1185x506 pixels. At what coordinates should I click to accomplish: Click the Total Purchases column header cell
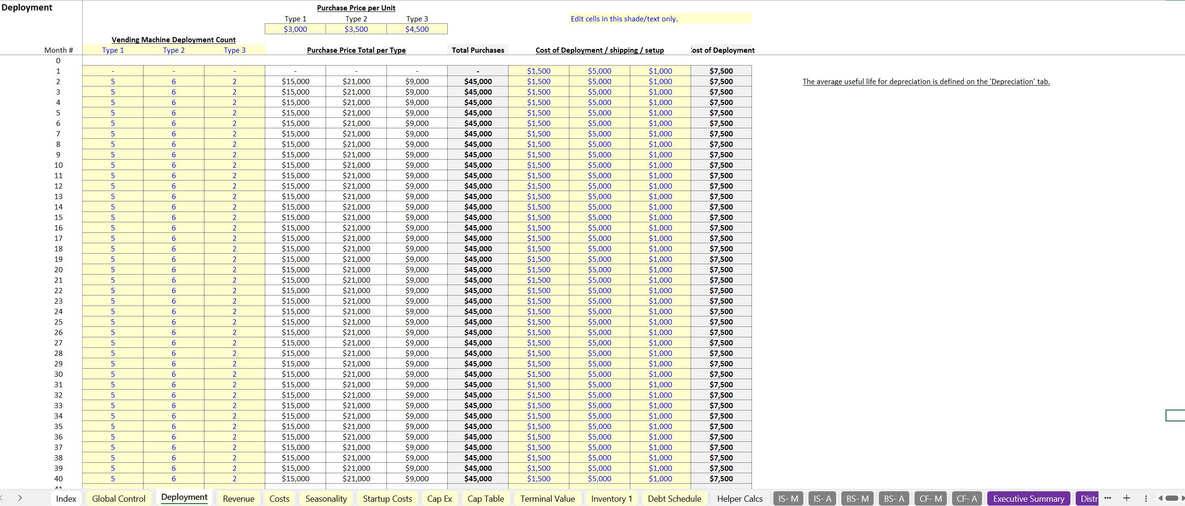(478, 50)
